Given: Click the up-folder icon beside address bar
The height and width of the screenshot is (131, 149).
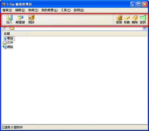Looking at the screenshot, I should click(x=4, y=28).
